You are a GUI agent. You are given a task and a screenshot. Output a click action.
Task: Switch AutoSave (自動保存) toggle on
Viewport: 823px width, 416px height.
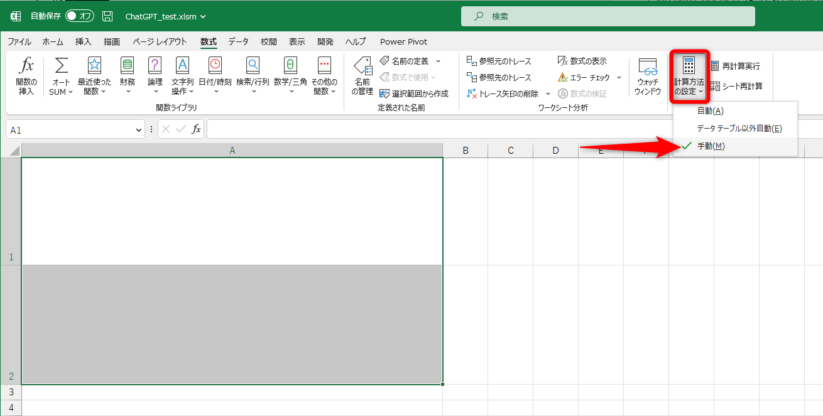click(x=79, y=16)
